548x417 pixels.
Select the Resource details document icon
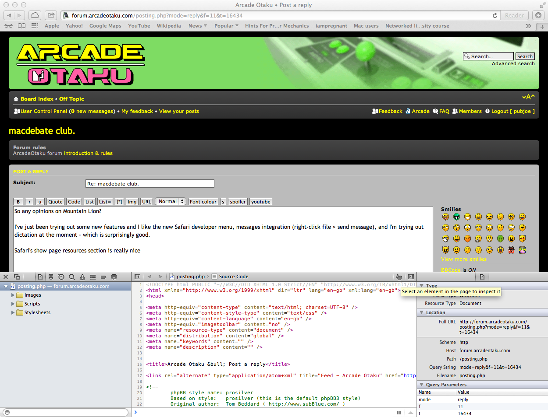(482, 277)
